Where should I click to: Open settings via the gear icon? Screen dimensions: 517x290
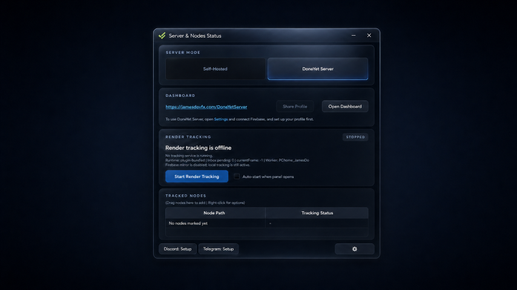[x=354, y=249]
